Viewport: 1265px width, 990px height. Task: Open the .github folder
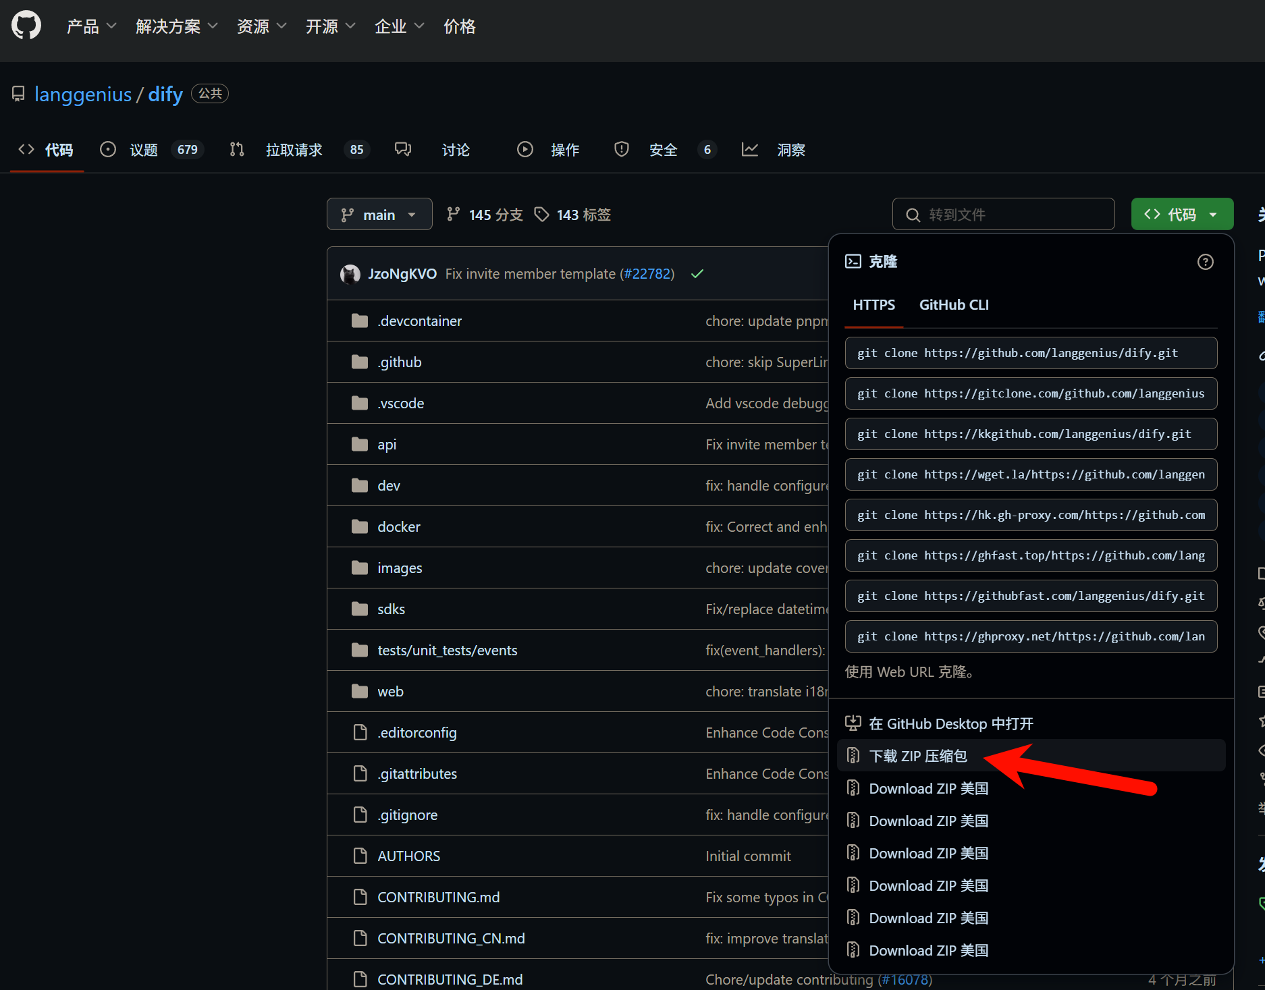pyautogui.click(x=400, y=362)
